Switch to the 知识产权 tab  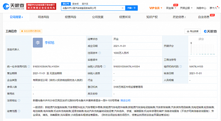152,17
